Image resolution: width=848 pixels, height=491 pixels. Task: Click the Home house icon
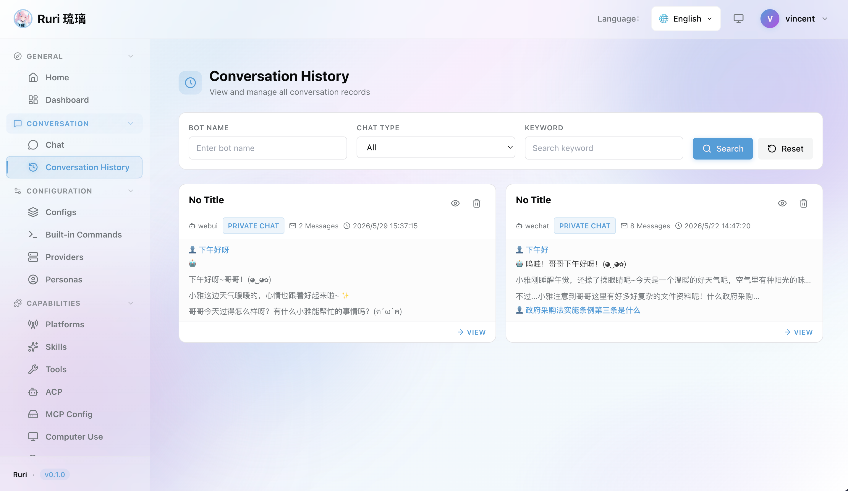pos(33,77)
